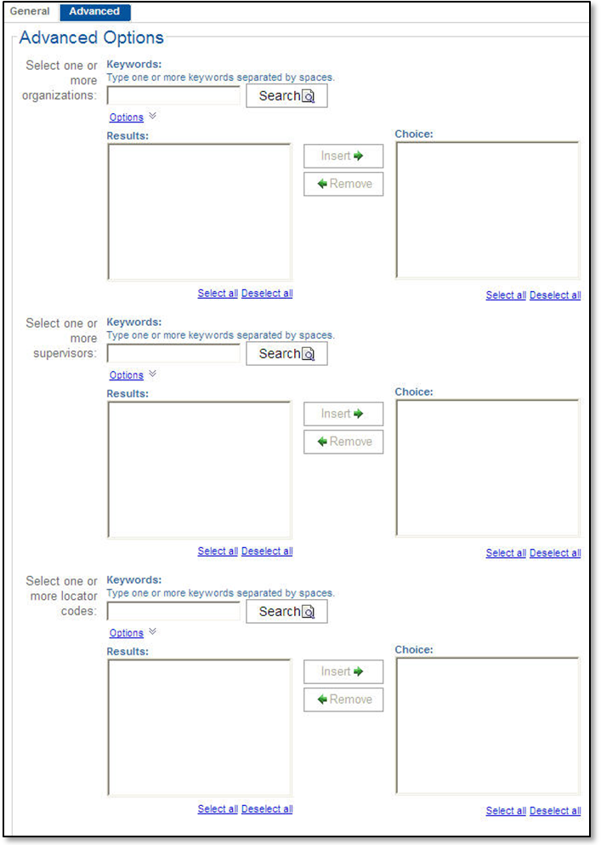Viewport: 601px width, 845px height.
Task: Click Search button for supervisors keywords
Action: tap(286, 354)
